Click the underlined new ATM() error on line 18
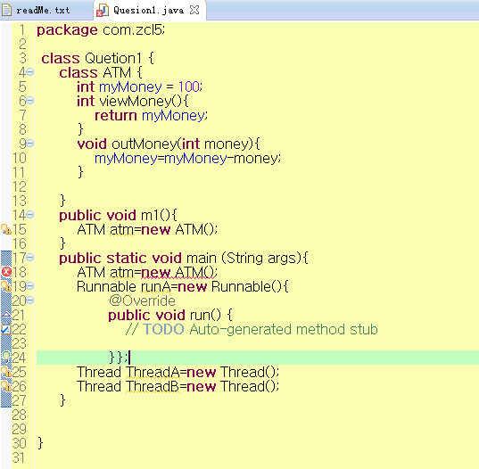The image size is (479, 469). click(x=179, y=272)
